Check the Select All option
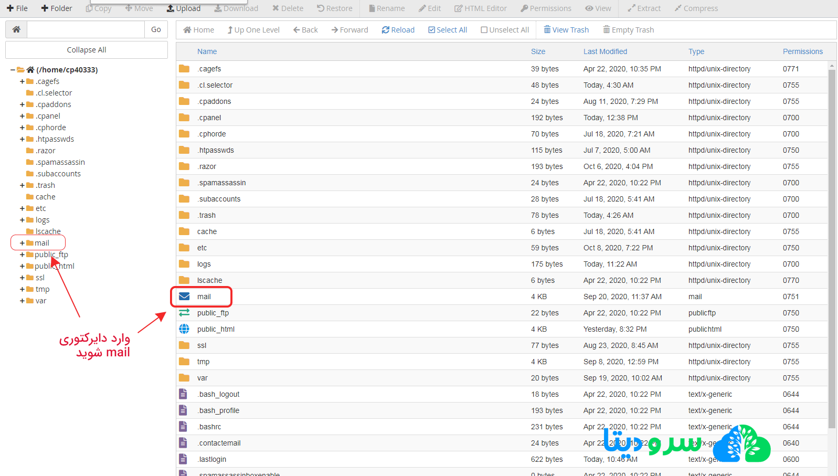The width and height of the screenshot is (838, 476). tap(448, 30)
